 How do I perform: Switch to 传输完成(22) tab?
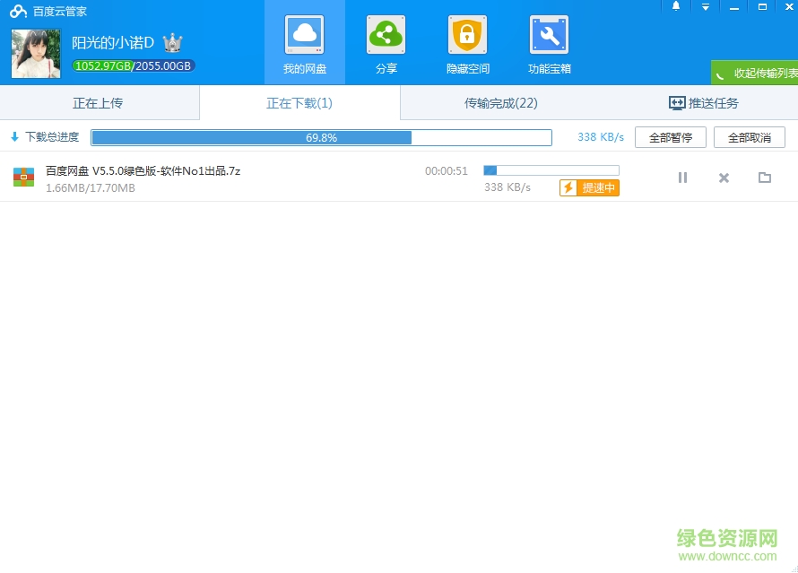(500, 102)
